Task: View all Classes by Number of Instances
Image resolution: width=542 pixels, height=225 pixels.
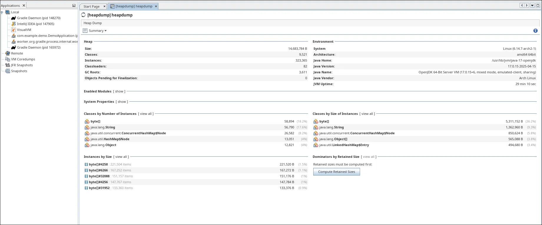Action: [x=146, y=114]
